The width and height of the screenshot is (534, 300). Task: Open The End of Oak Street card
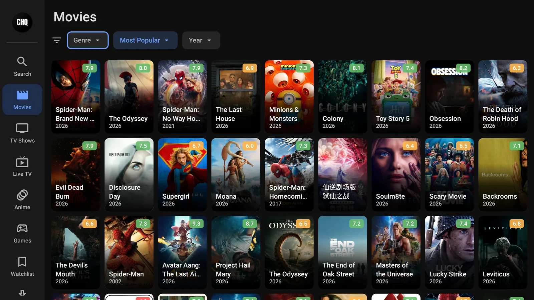pos(343,252)
